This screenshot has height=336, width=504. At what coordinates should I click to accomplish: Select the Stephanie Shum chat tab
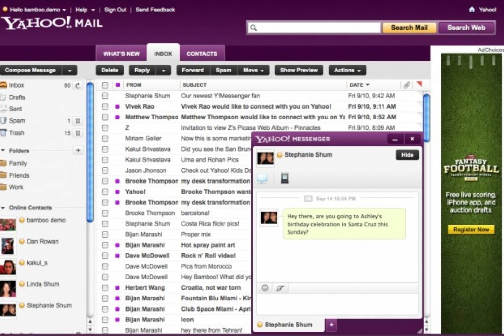click(289, 325)
